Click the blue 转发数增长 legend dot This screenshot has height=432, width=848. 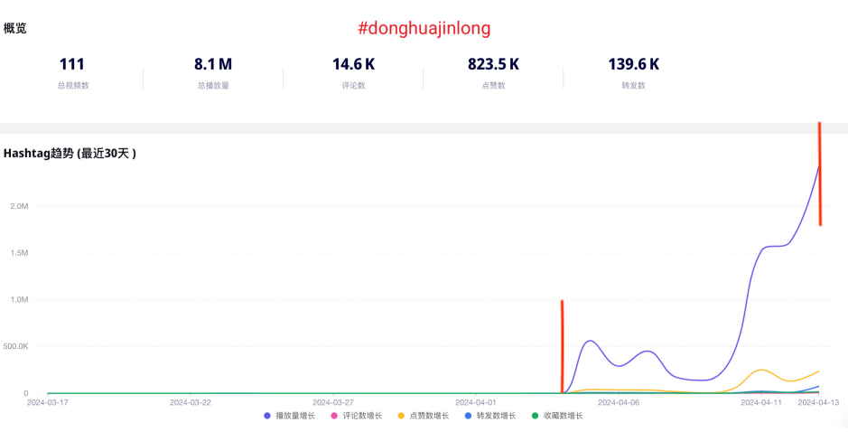click(x=468, y=416)
